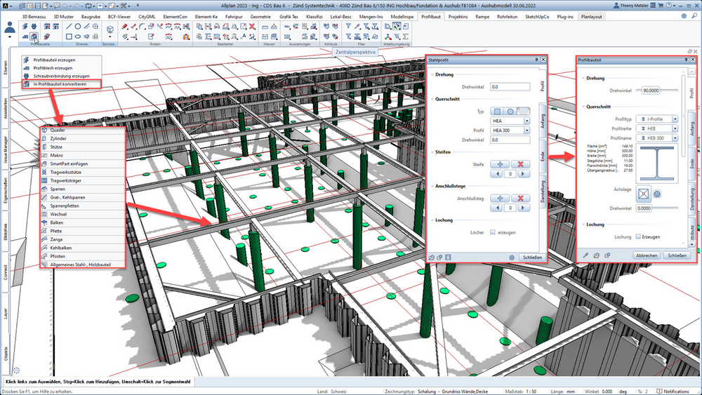Click the line drawing tool in Diverses
This screenshot has height=395, width=702.
[69, 27]
